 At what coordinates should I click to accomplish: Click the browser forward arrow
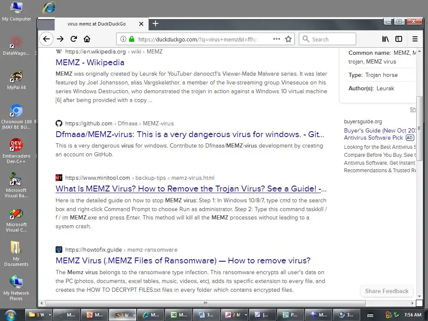pyautogui.click(x=60, y=39)
